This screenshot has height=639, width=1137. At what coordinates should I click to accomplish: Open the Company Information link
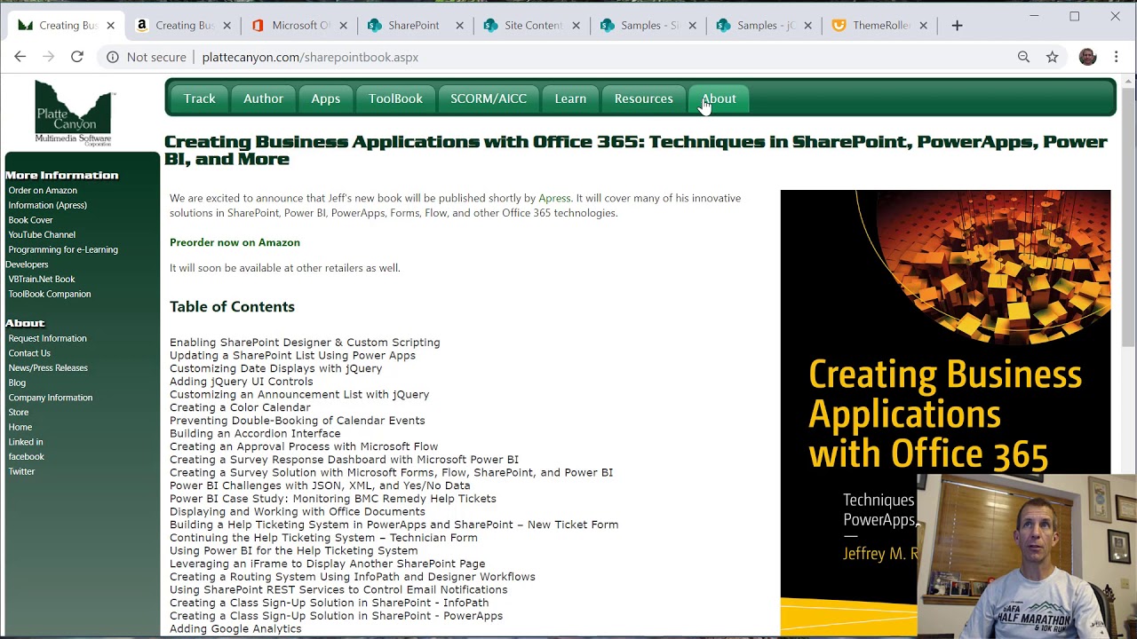click(x=50, y=398)
